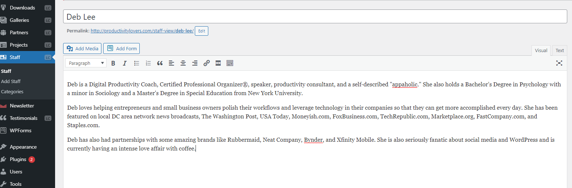Open the productivitylovers.com permalink
Screen dimensions: 572x188
[142, 31]
